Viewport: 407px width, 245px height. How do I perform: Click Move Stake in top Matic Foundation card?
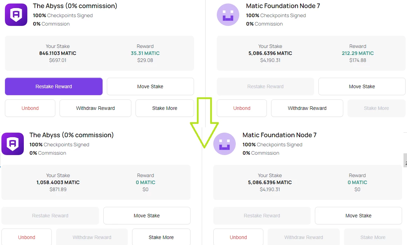click(x=362, y=86)
